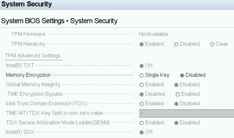The height and width of the screenshot is (138, 234).
Task: Choose Clear for TPM Hierarchy
Action: pyautogui.click(x=213, y=44)
